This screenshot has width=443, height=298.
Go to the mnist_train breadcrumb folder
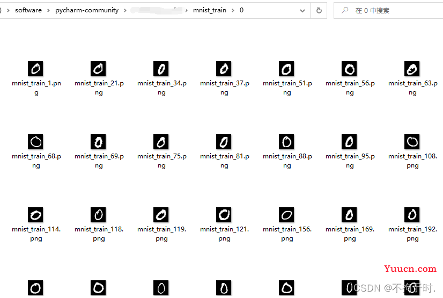(x=210, y=10)
